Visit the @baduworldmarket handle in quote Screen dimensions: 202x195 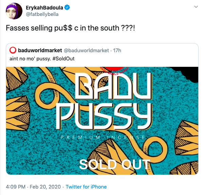[86, 51]
